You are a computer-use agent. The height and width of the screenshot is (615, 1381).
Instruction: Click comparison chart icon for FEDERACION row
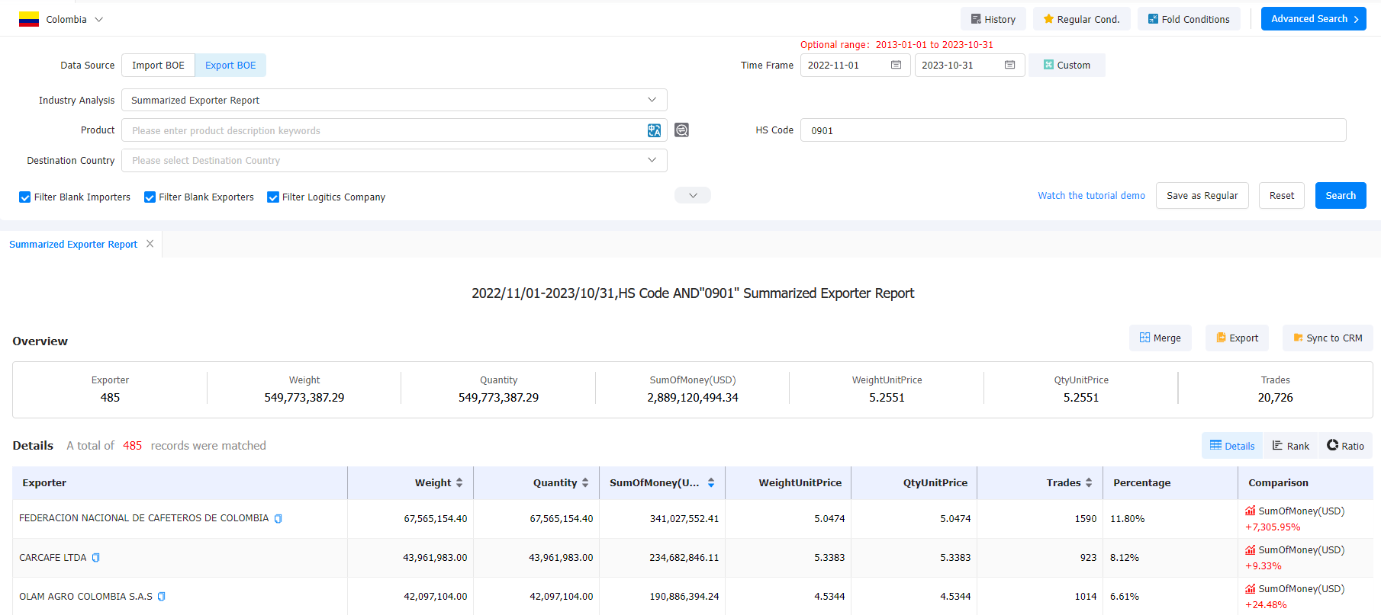point(1251,511)
